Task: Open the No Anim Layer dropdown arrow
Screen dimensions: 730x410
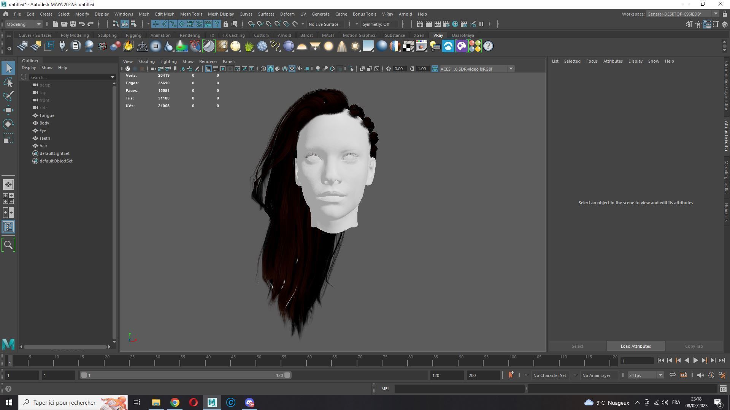Action: tap(576, 375)
